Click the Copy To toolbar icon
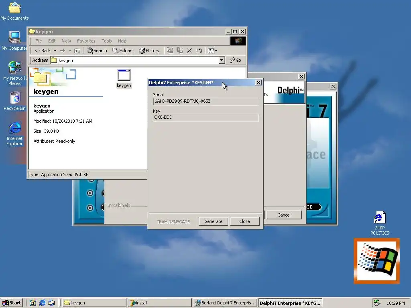Screen dimensions: 411x308 click(x=180, y=51)
